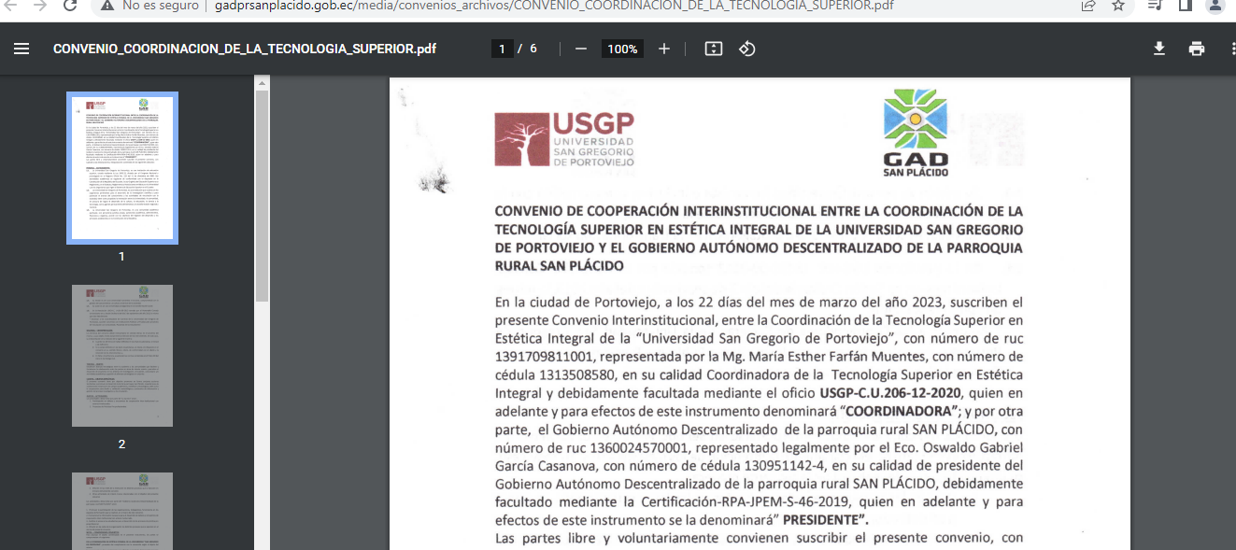Select page 1 thumbnail
Screen dimensions: 1236x550
(x=121, y=168)
